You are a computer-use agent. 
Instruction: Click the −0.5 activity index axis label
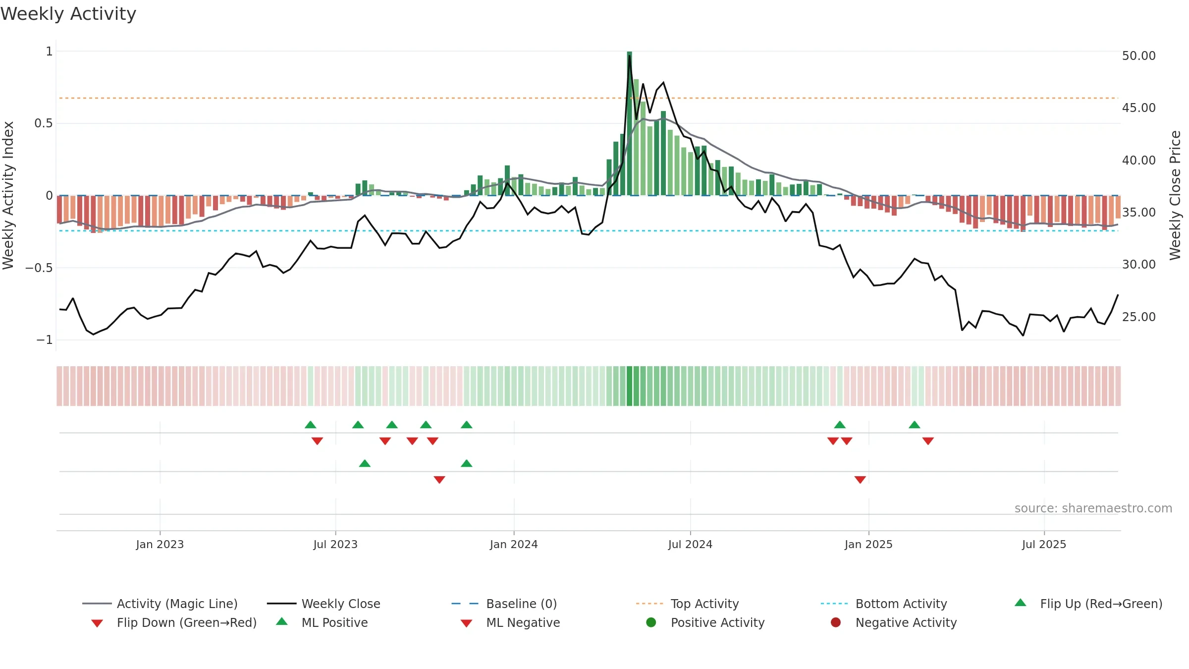[39, 268]
